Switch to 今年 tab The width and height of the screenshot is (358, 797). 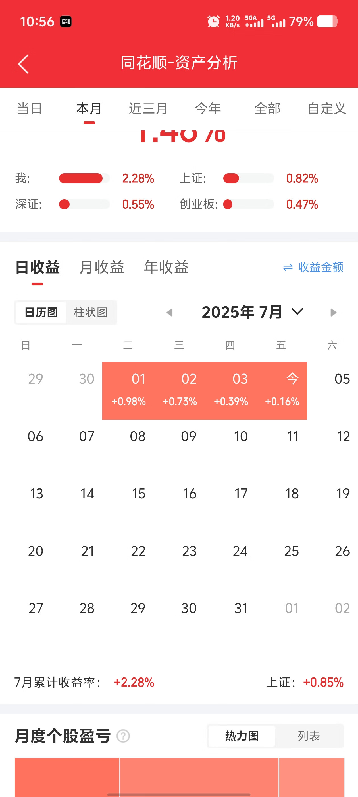pos(208,109)
